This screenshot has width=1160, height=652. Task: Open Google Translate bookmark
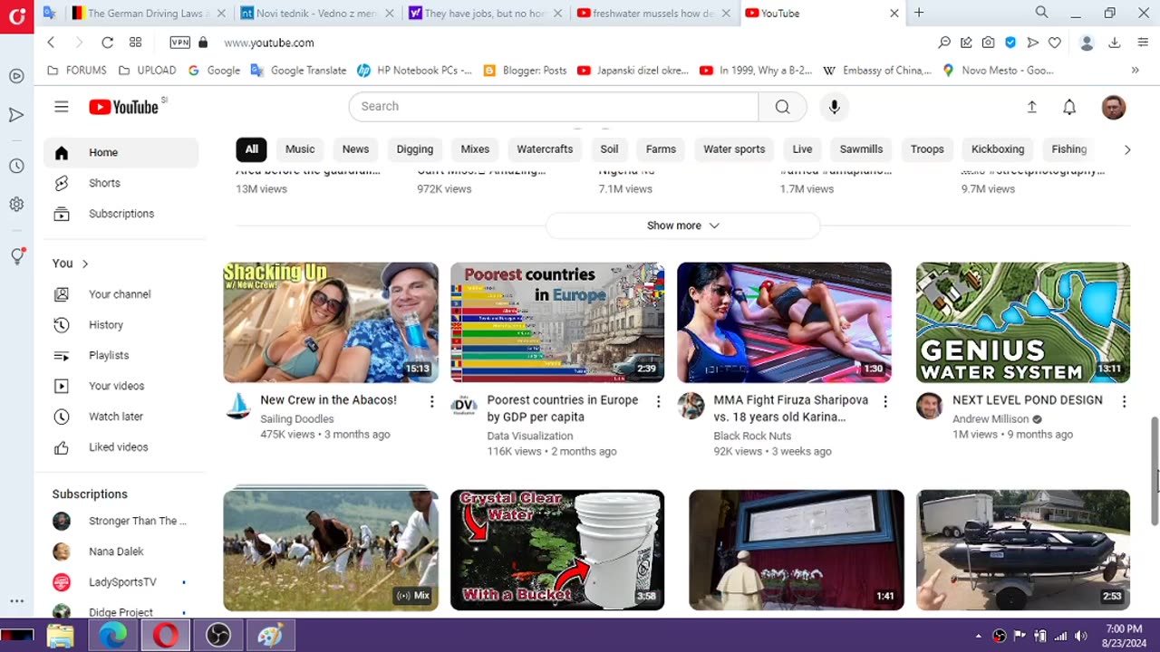point(298,70)
